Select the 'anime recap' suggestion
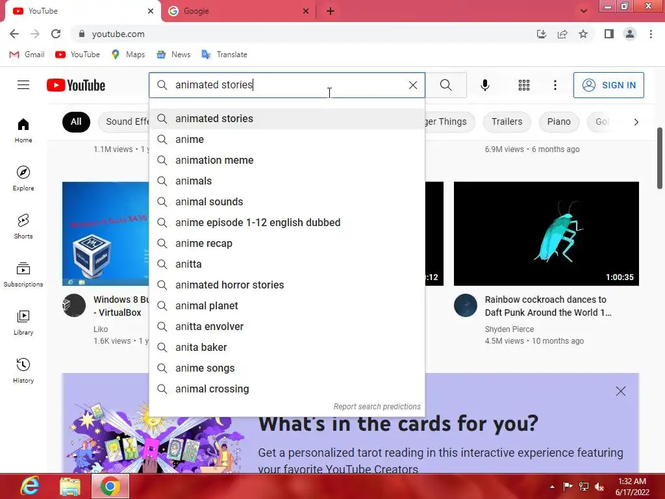The width and height of the screenshot is (665, 499). click(287, 243)
